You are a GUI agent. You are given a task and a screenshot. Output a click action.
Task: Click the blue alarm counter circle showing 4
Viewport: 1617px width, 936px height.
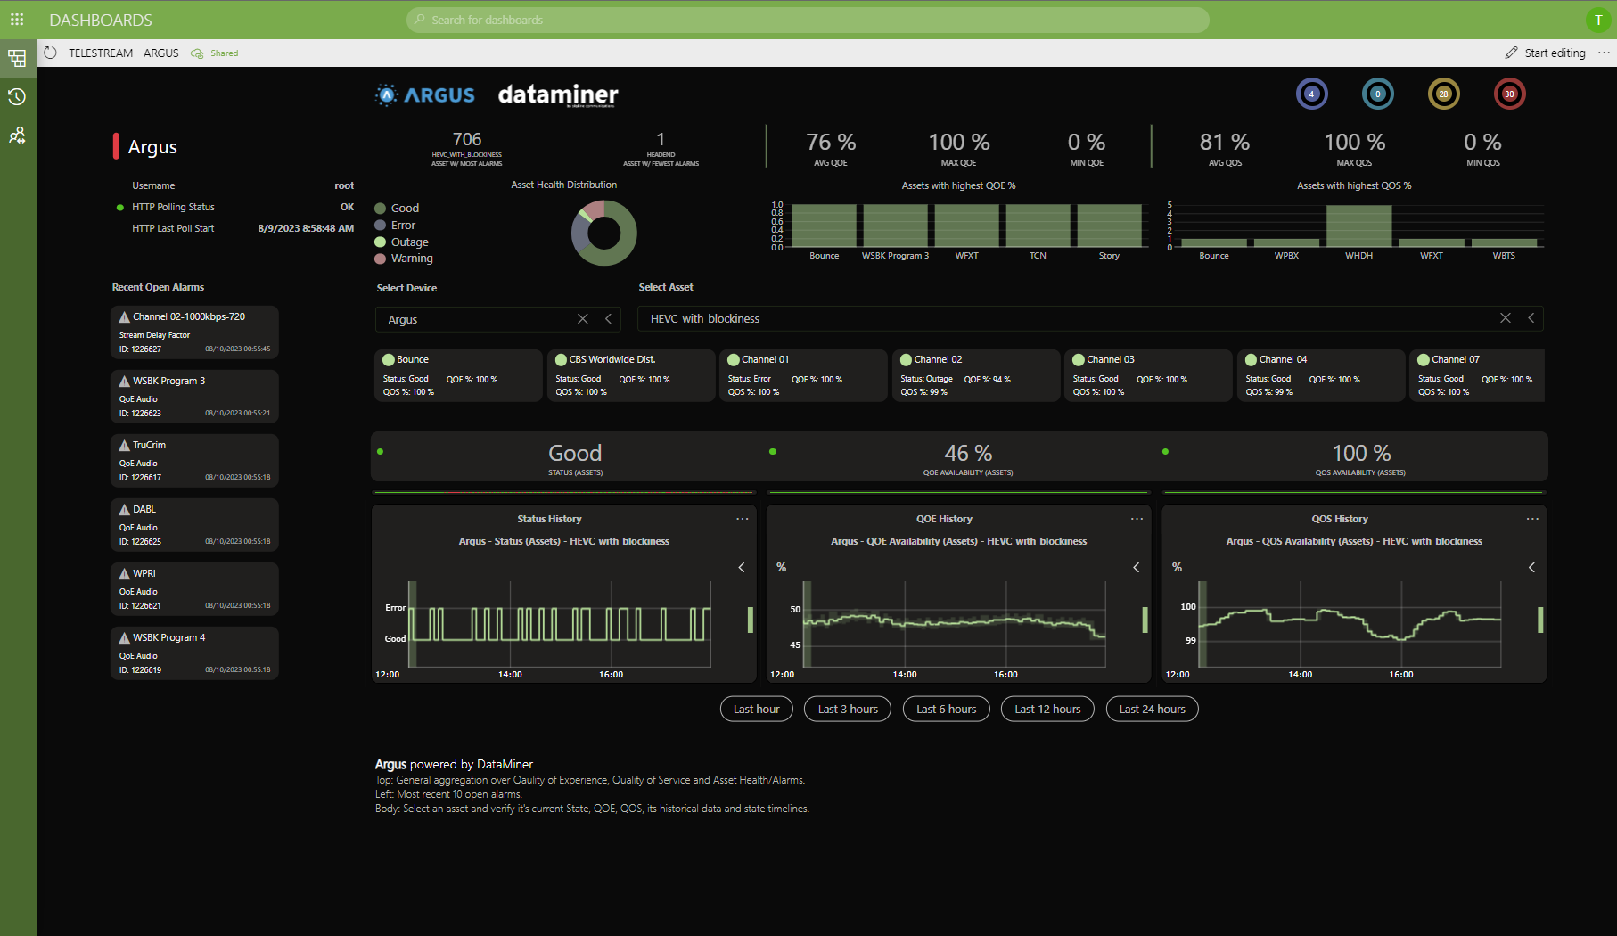(x=1311, y=94)
